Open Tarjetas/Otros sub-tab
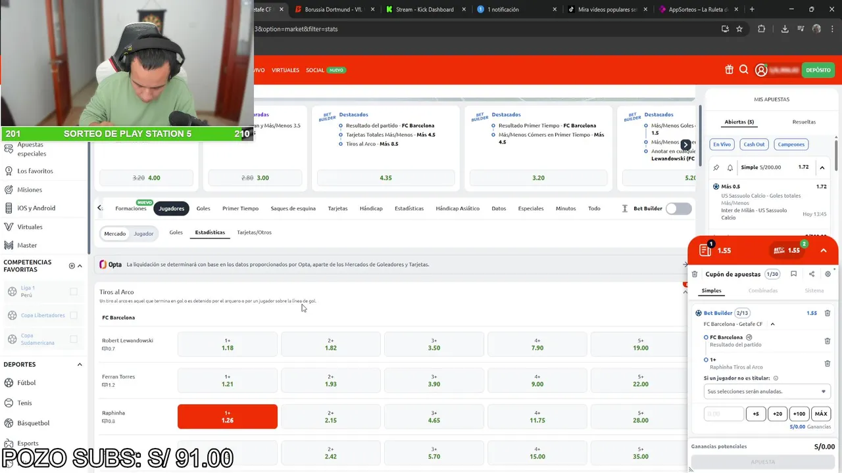 point(254,233)
